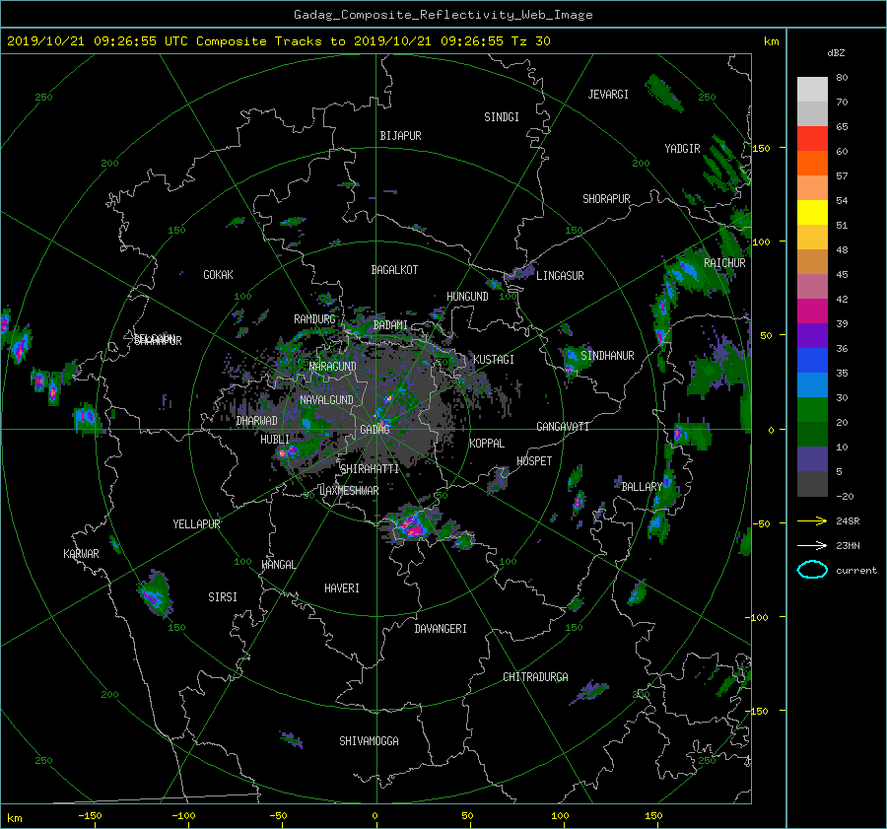
Task: Click the HAVERI city label
Action: click(x=342, y=588)
